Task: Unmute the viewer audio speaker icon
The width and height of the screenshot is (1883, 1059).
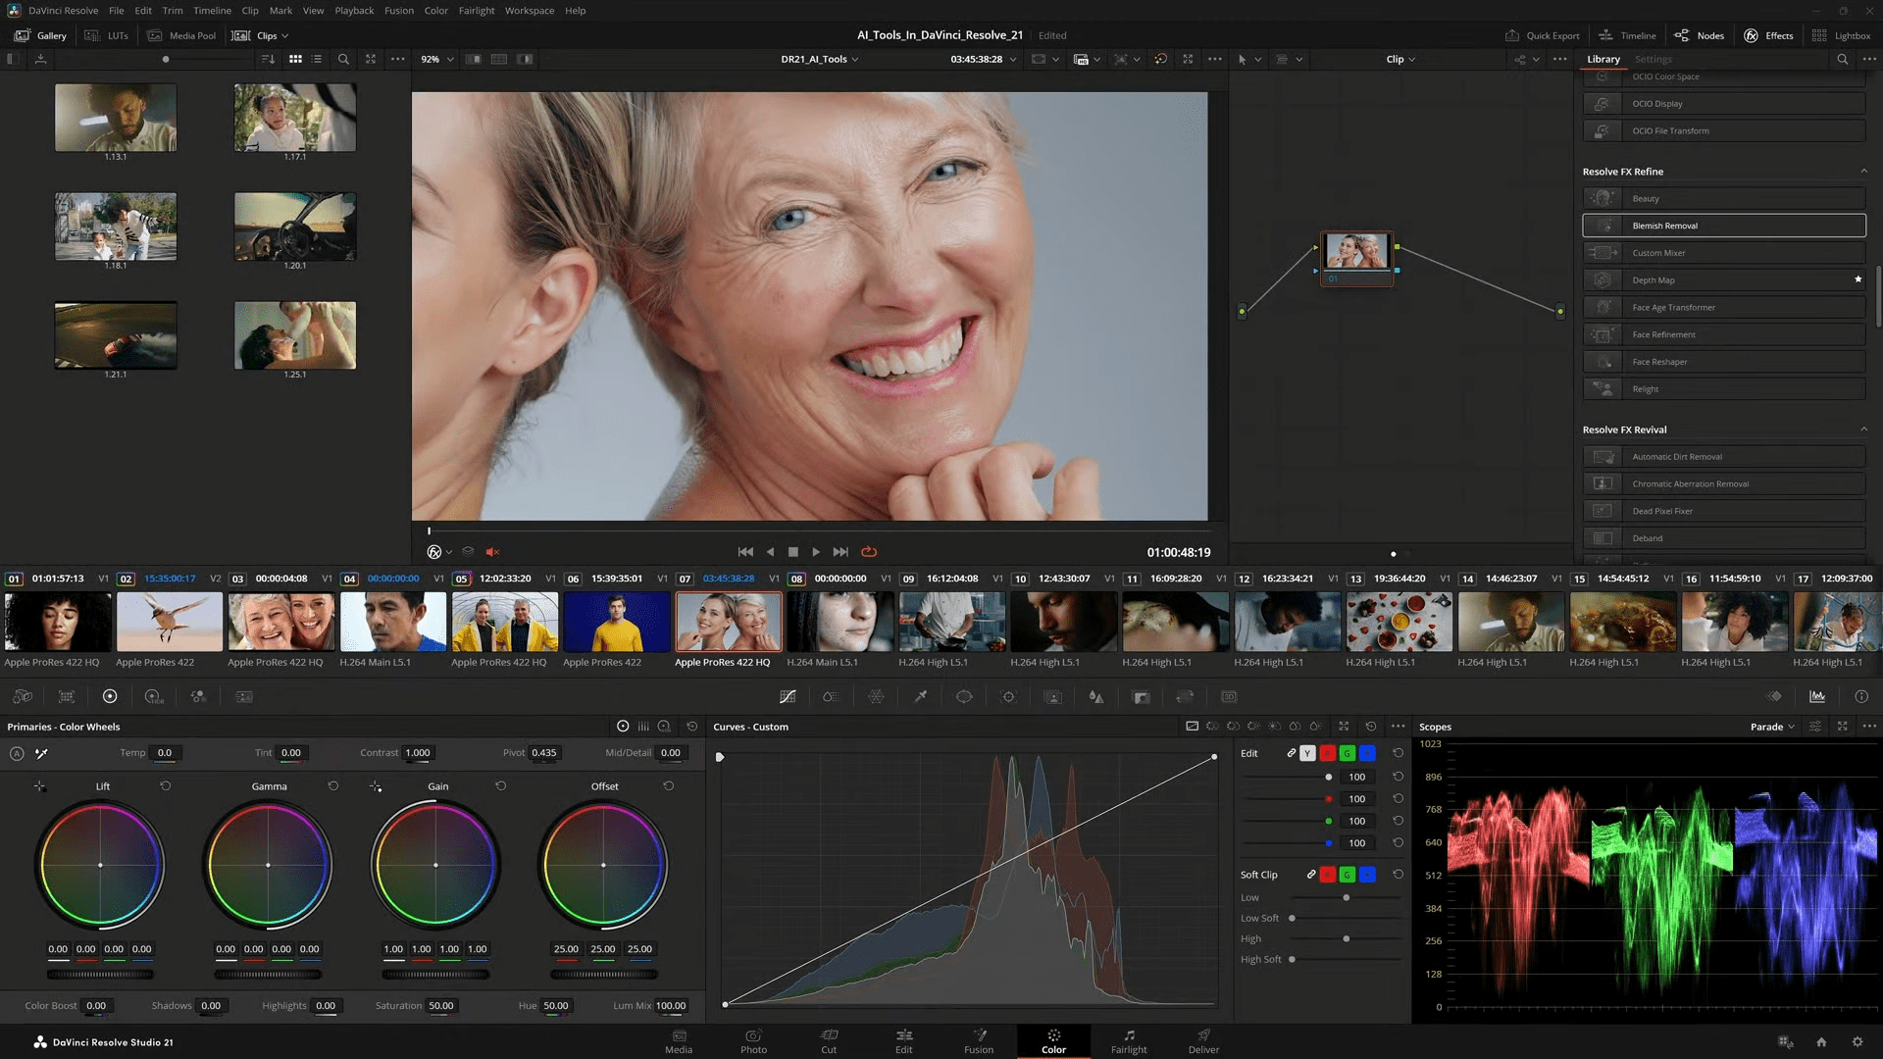Action: [492, 552]
